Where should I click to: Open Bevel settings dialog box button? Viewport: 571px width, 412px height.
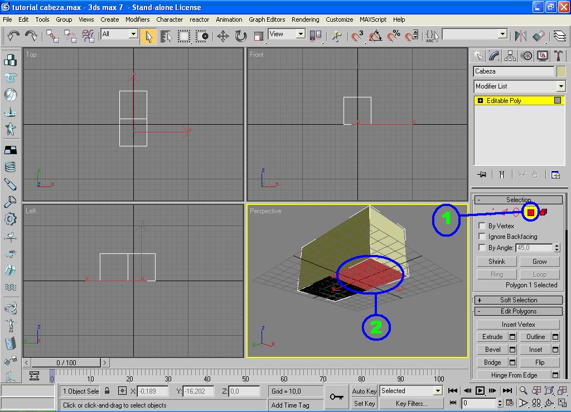pyautogui.click(x=512, y=350)
